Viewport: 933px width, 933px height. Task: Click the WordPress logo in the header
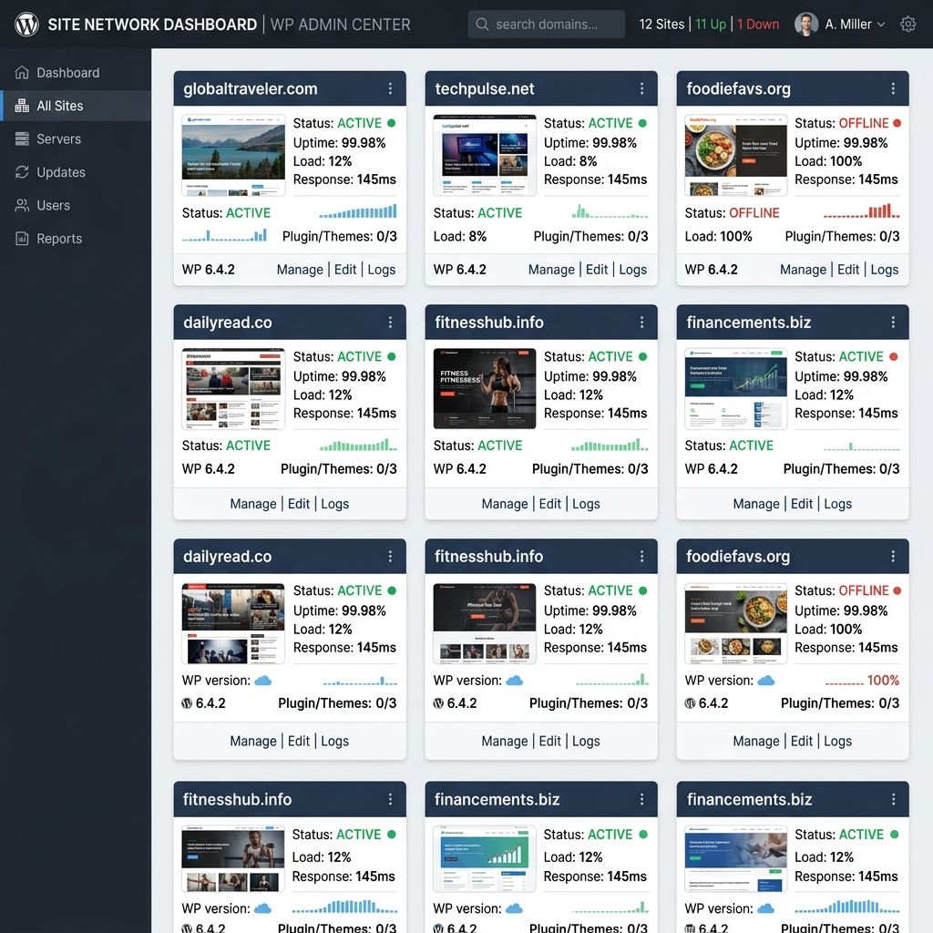26,25
